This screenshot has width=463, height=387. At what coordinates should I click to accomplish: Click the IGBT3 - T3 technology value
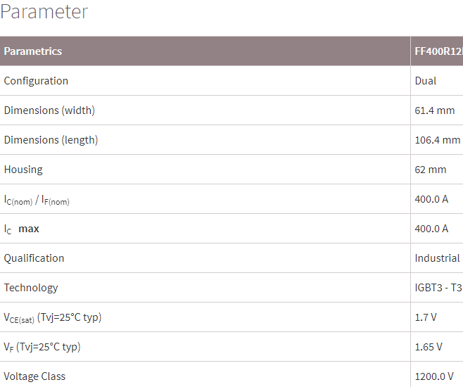pos(438,288)
